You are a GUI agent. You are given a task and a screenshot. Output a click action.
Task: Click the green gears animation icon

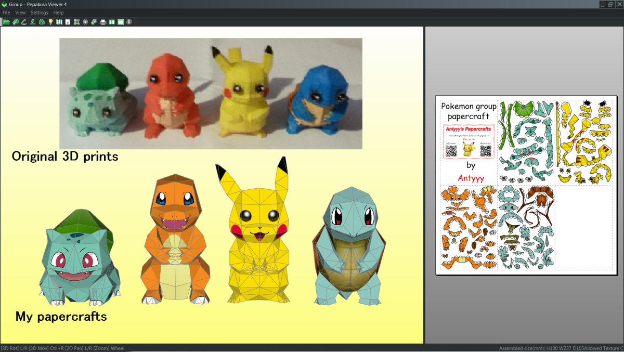pos(94,22)
